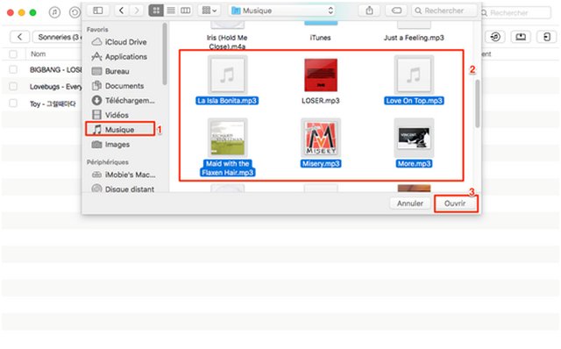Select the LOSER.mp3 file thumbnail
Image resolution: width=561 pixels, height=349 pixels.
321,75
